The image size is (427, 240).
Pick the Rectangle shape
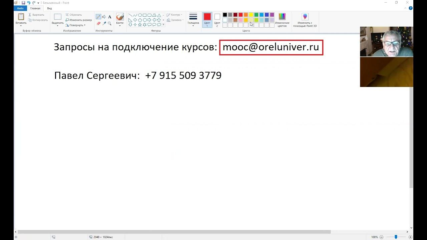click(x=145, y=15)
